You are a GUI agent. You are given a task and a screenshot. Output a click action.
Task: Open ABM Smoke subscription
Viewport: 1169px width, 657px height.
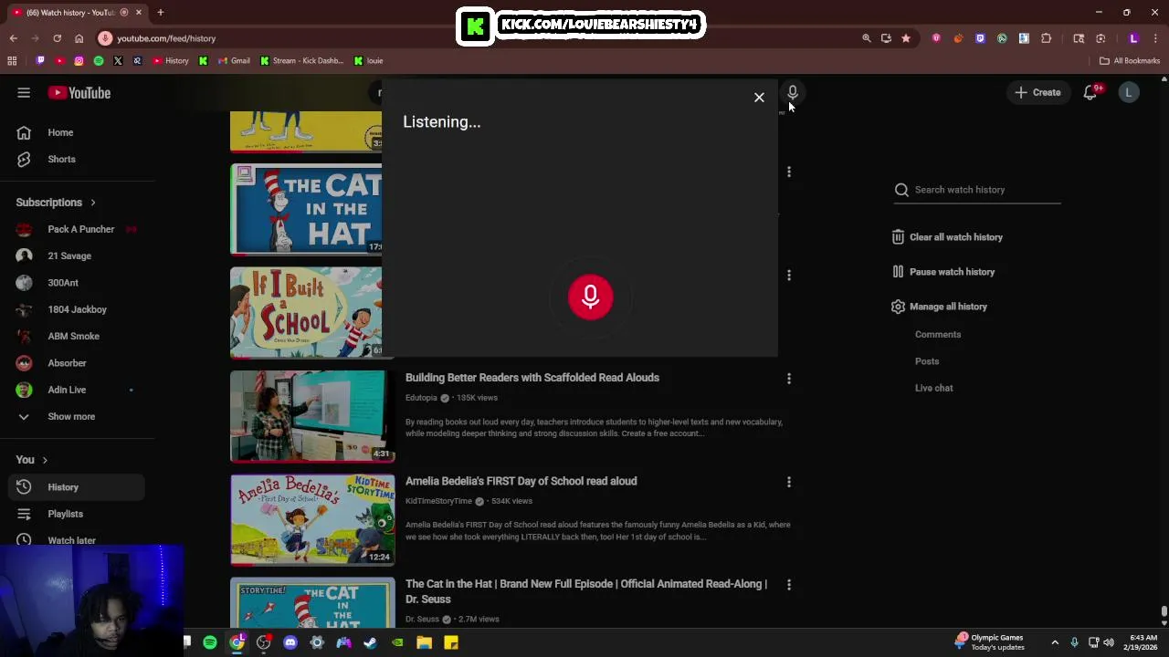click(x=78, y=336)
